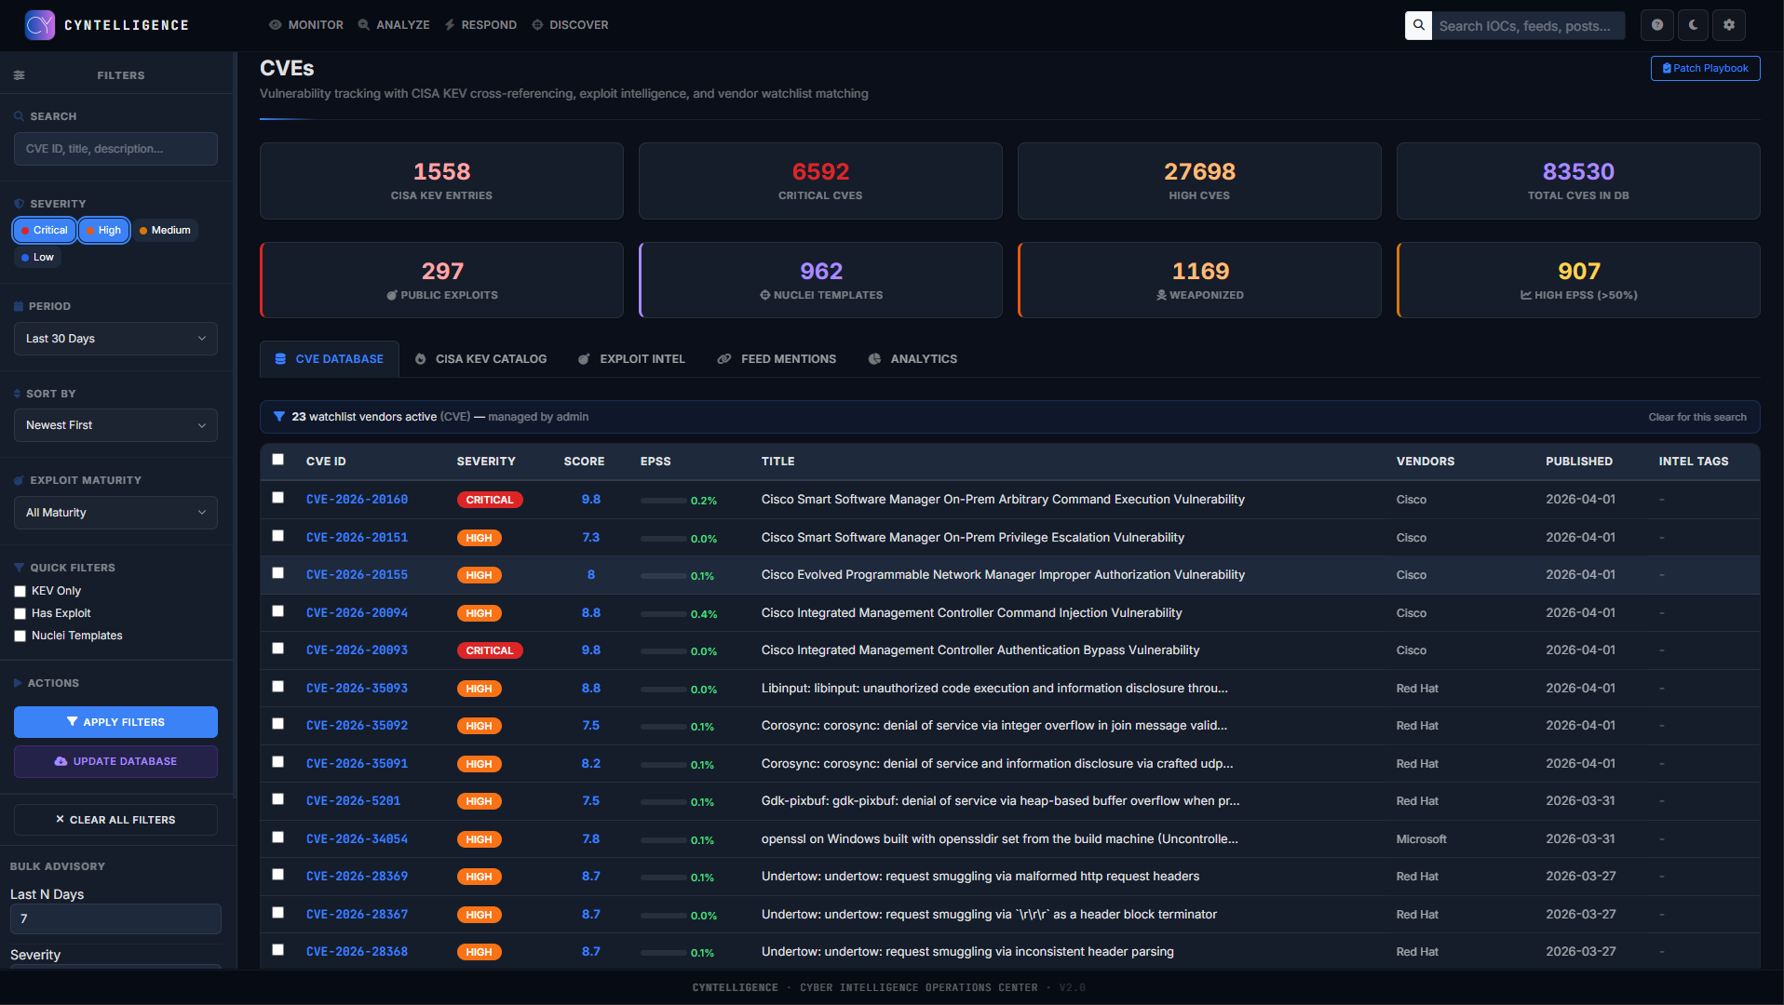Open the Respond menu

tap(480, 25)
